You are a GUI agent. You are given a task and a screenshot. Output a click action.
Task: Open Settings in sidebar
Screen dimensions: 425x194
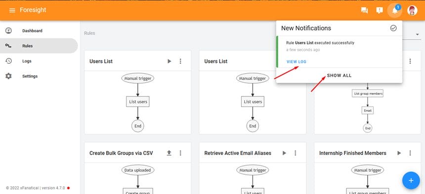(x=39, y=76)
